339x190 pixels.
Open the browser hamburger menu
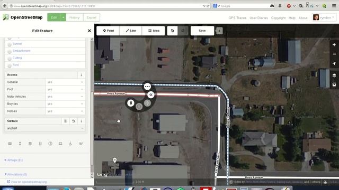(334, 6)
